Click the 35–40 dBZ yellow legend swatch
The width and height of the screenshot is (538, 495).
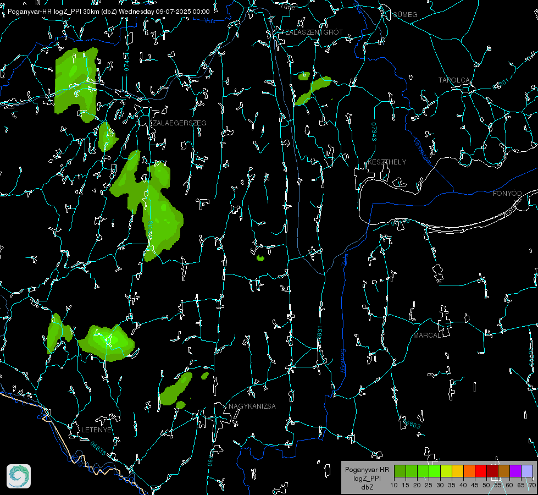coord(458,471)
